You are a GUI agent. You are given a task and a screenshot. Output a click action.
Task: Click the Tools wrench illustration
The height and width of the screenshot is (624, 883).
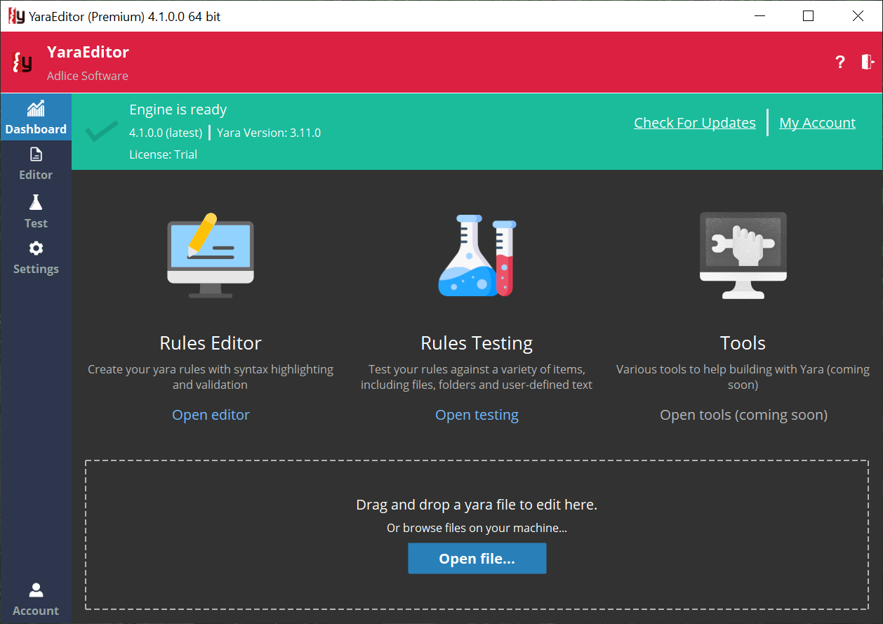point(743,255)
